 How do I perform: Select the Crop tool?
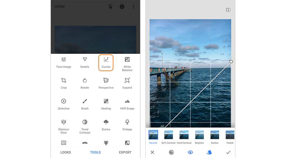point(64,83)
